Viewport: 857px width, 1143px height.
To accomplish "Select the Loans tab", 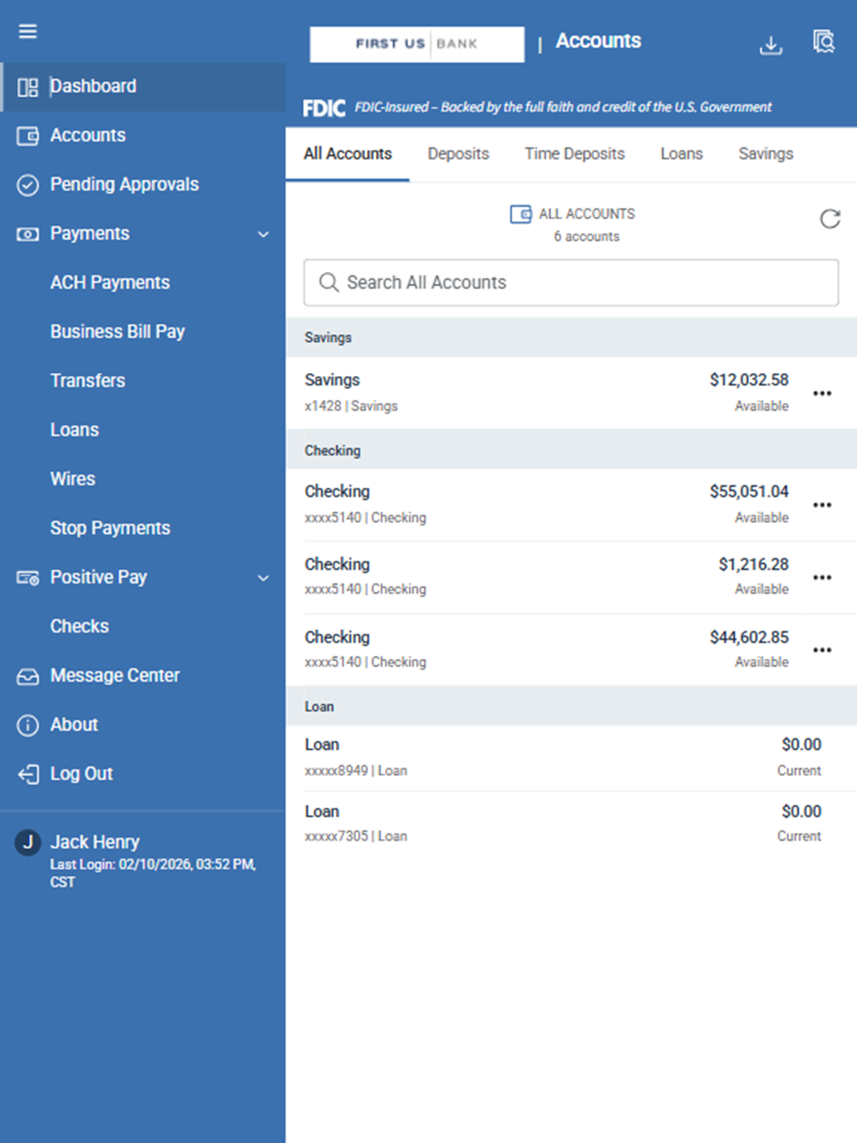I will coord(681,154).
